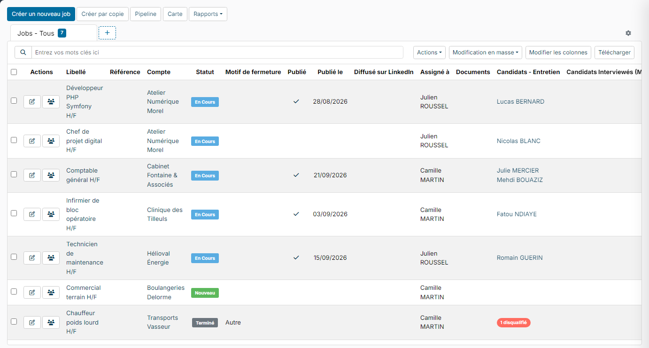This screenshot has width=649, height=348.
Task: Click Modifier les colonnes
Action: tap(558, 53)
